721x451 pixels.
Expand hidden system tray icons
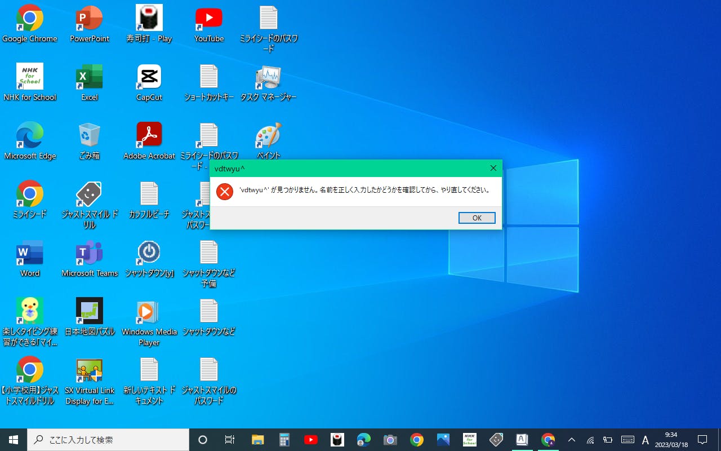tap(571, 440)
